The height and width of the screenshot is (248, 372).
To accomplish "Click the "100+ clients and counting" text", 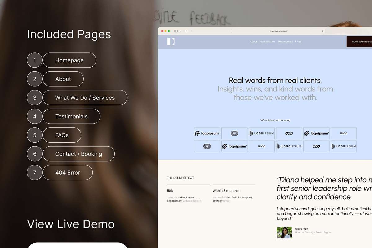I will coord(275,120).
